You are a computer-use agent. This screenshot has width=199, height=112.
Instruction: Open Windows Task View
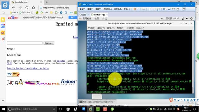point(61,109)
